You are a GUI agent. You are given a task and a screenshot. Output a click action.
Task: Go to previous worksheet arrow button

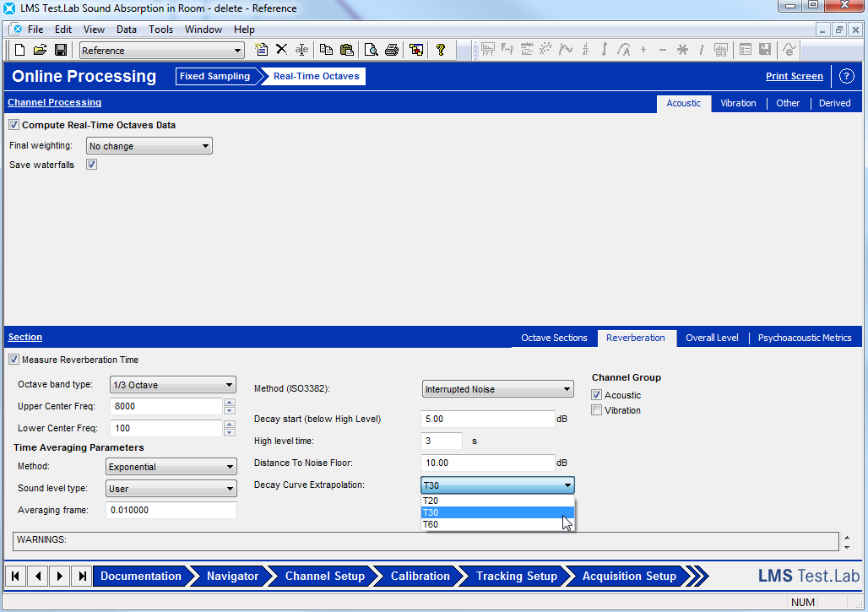pyautogui.click(x=38, y=576)
